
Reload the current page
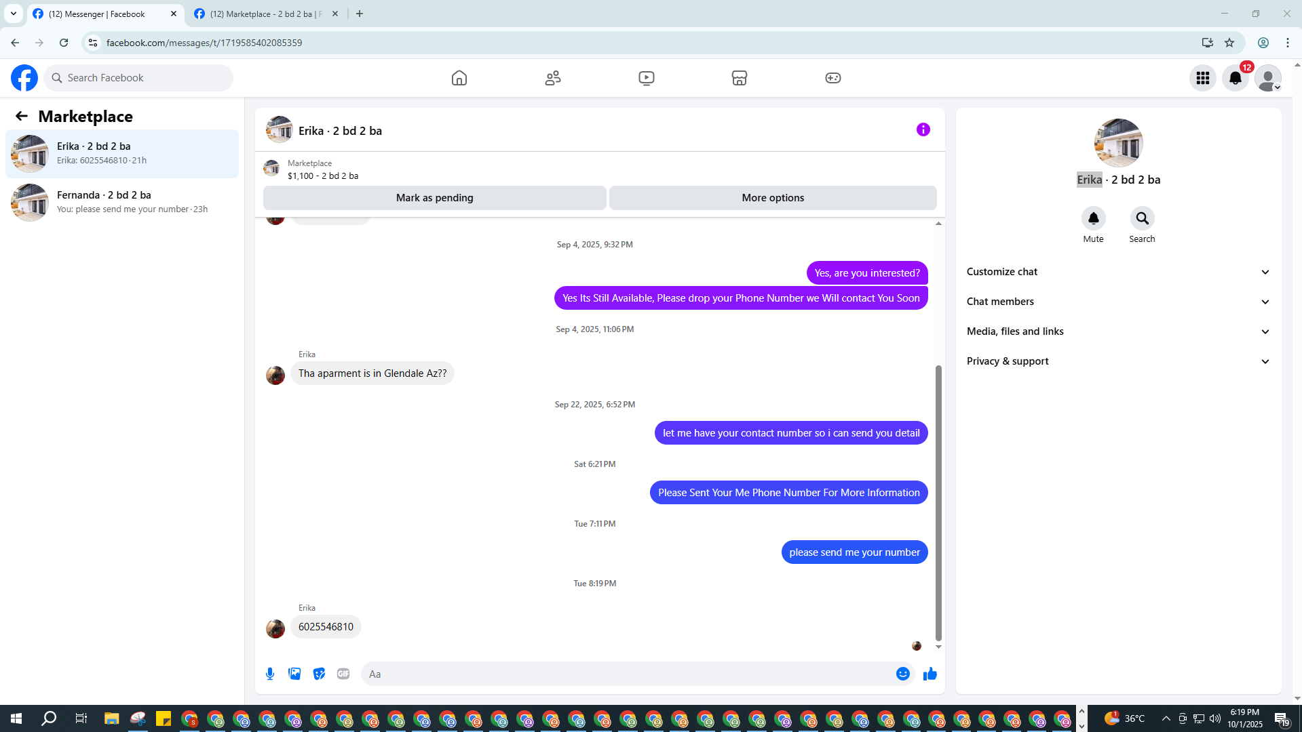pos(64,43)
